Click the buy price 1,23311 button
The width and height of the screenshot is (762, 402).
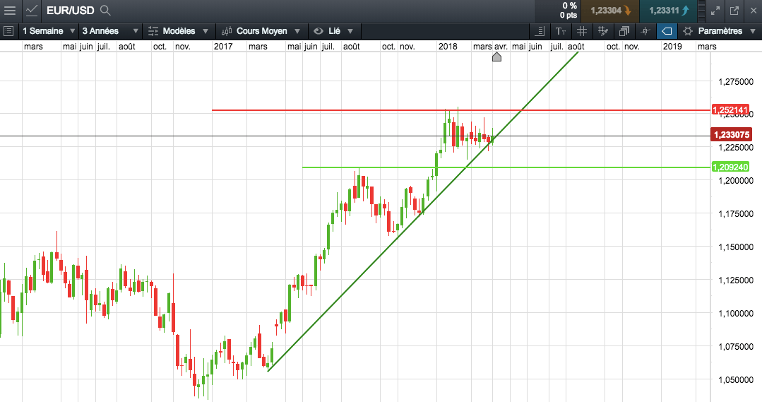point(669,10)
